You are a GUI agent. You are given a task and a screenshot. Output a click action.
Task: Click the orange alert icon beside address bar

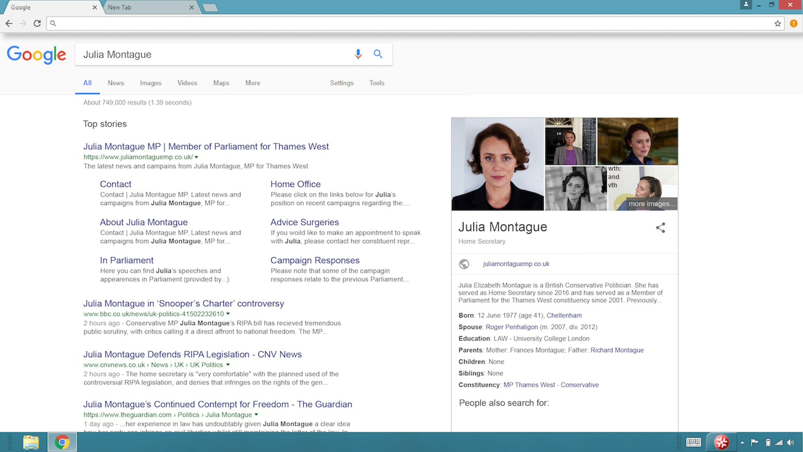click(793, 23)
